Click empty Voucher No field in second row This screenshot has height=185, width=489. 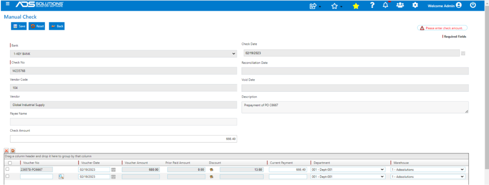pyautogui.click(x=36, y=176)
